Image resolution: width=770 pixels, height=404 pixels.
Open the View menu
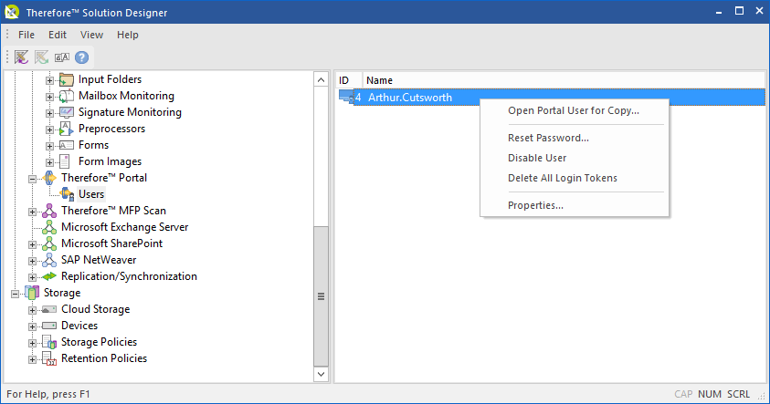pyautogui.click(x=91, y=35)
